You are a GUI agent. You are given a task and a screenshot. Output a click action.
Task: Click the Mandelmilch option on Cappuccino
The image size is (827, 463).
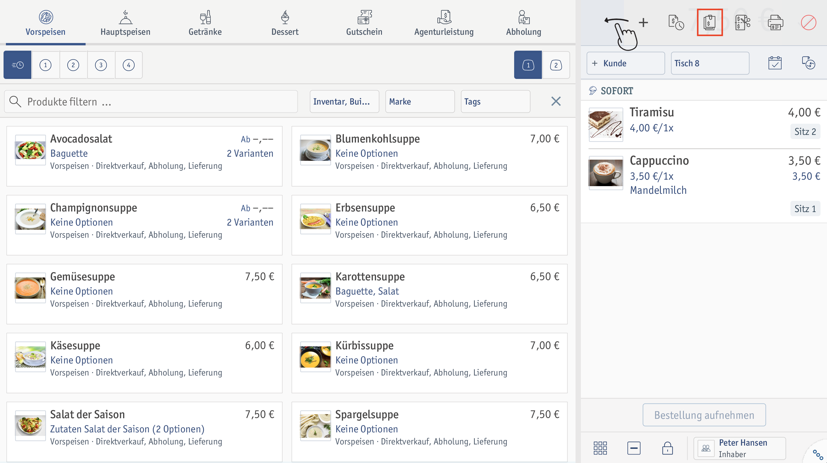[658, 190]
